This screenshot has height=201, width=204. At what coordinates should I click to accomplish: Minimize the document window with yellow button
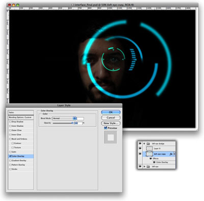(14, 5)
